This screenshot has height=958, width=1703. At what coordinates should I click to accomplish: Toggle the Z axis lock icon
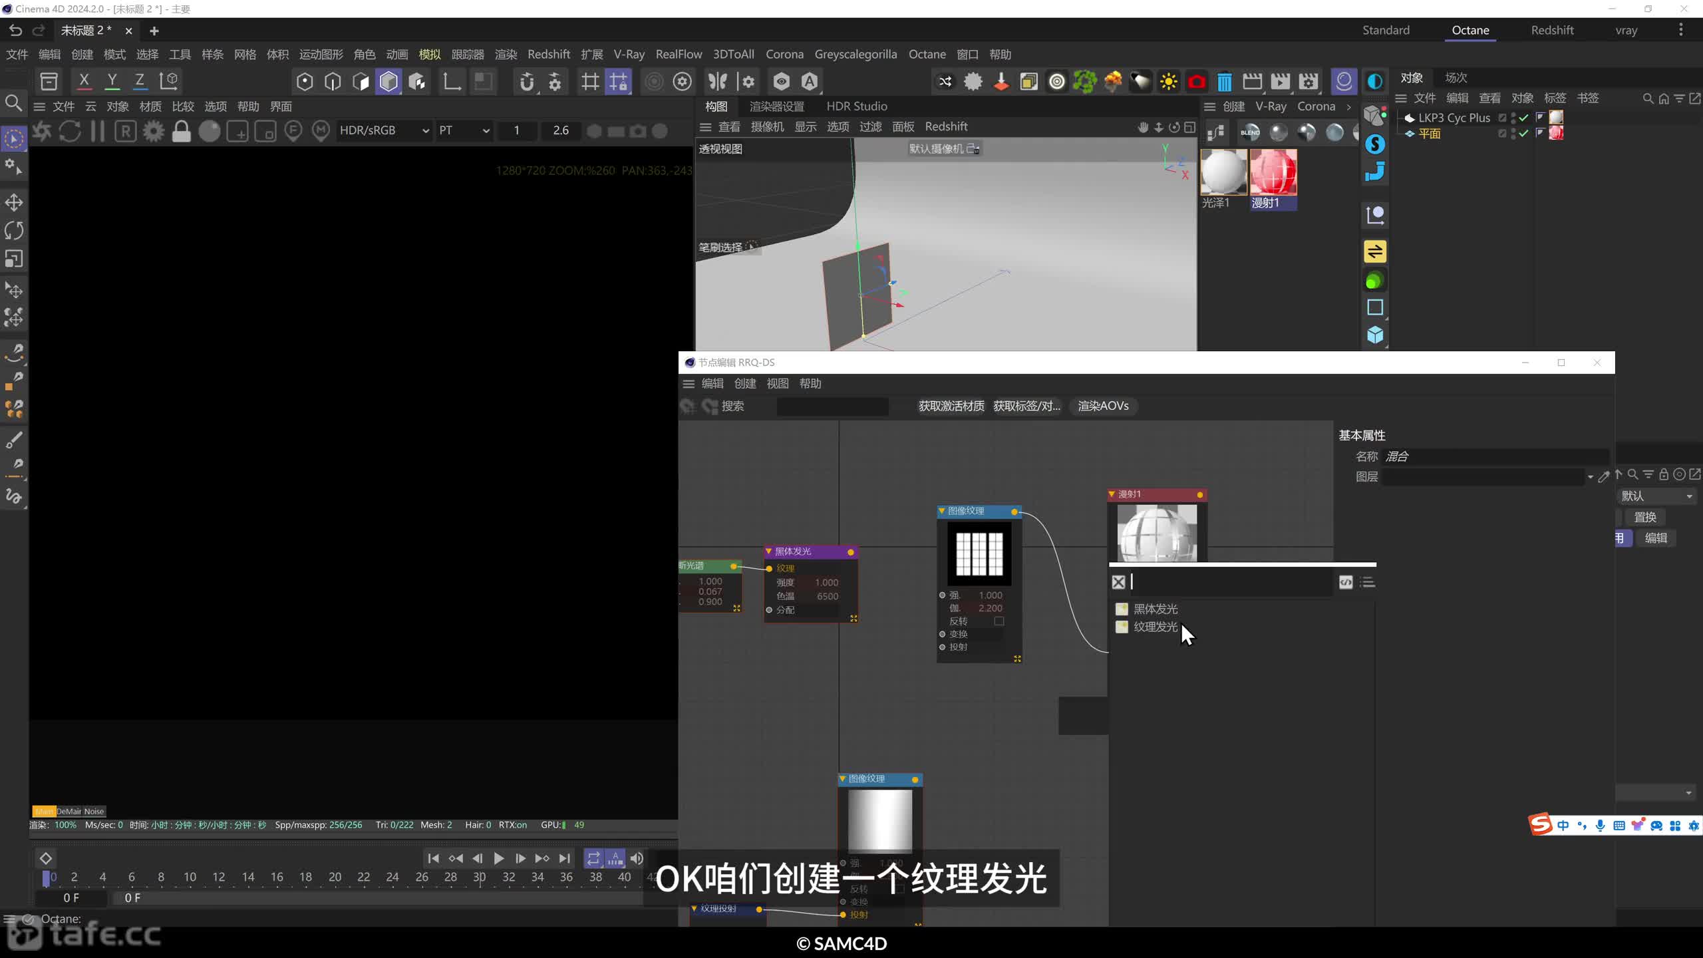[x=140, y=81]
